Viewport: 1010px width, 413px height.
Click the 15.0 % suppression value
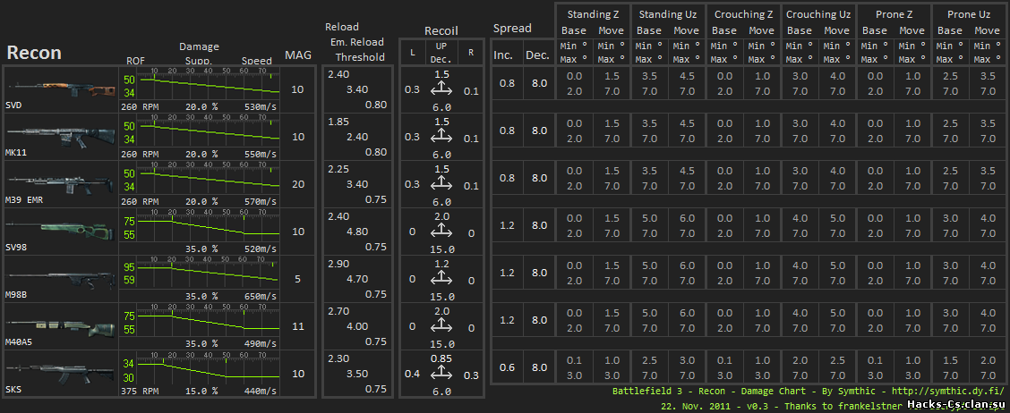(201, 391)
